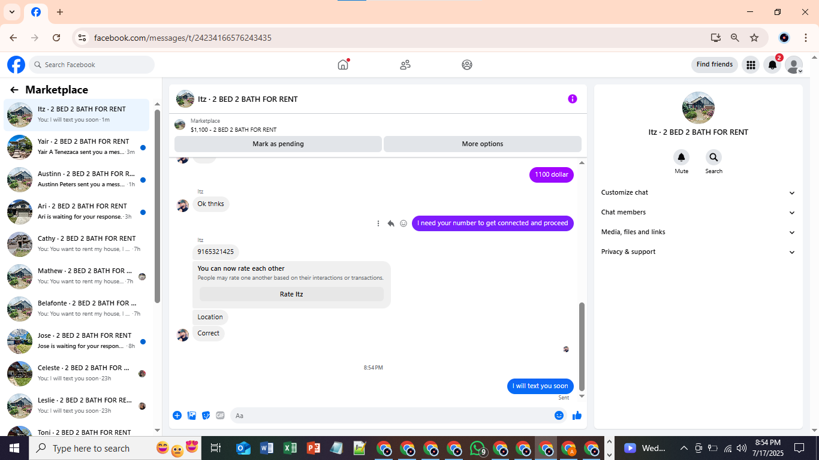The image size is (819, 460).
Task: Expand the Customize chat section
Action: 698,193
